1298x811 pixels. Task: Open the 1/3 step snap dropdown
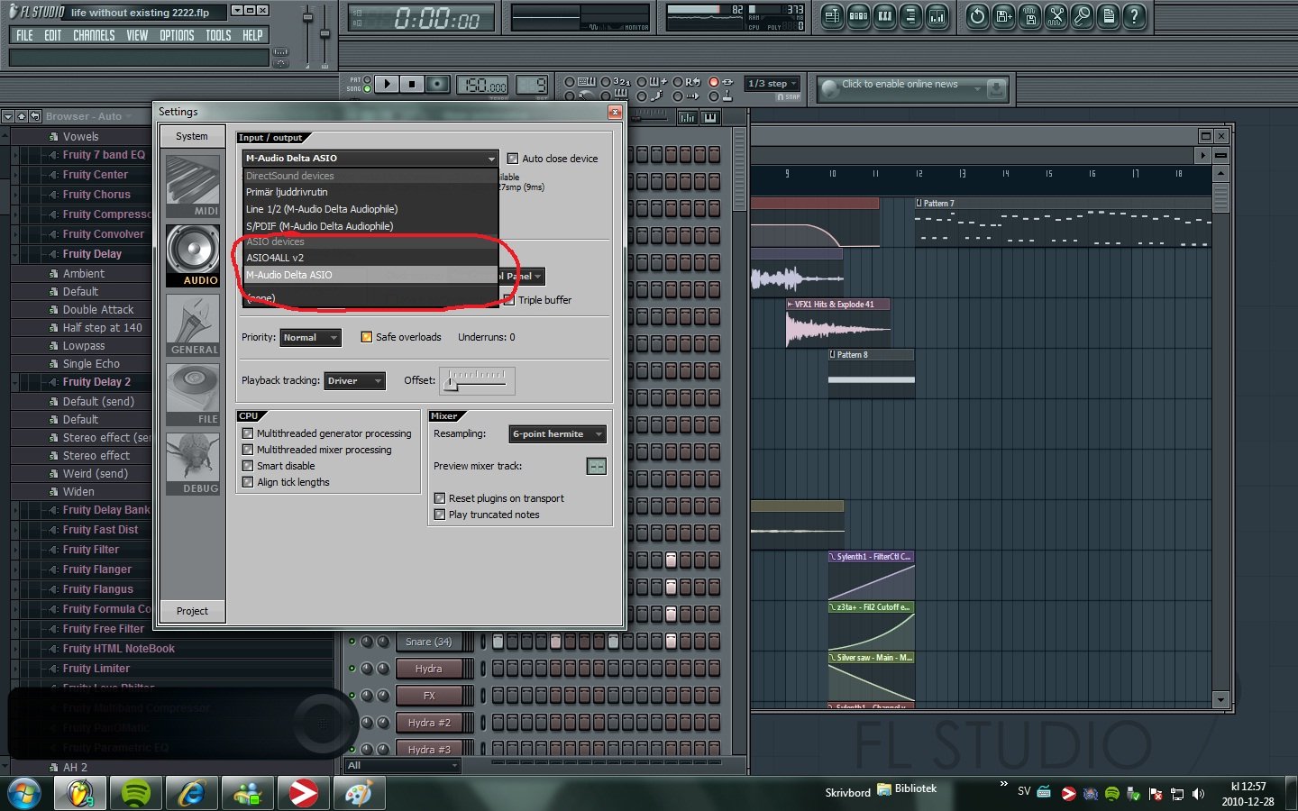[772, 84]
